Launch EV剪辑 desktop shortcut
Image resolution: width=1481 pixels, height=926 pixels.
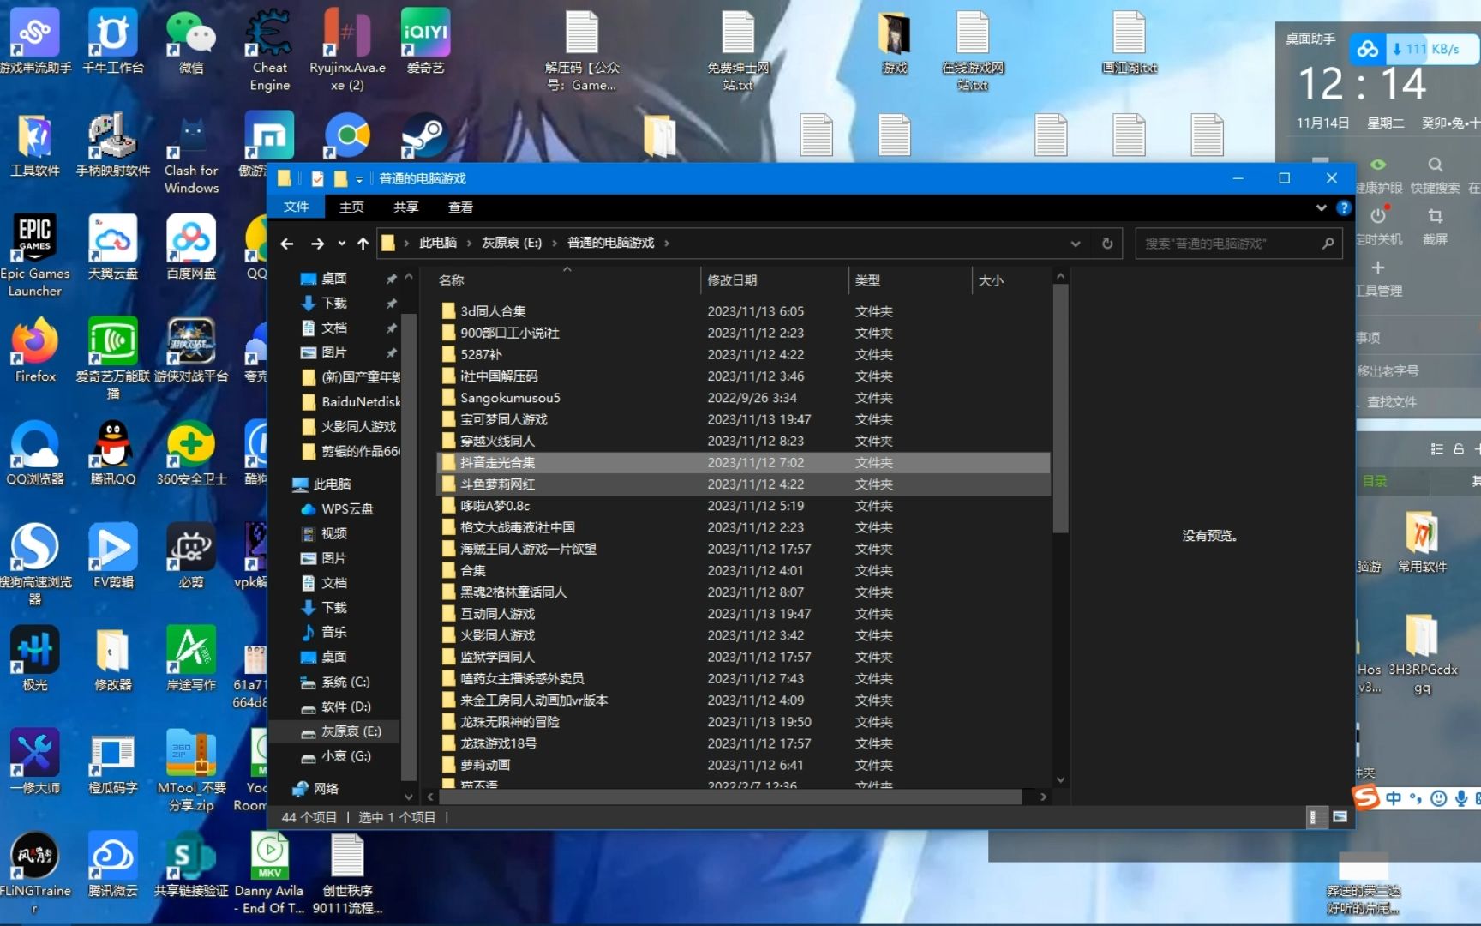113,556
